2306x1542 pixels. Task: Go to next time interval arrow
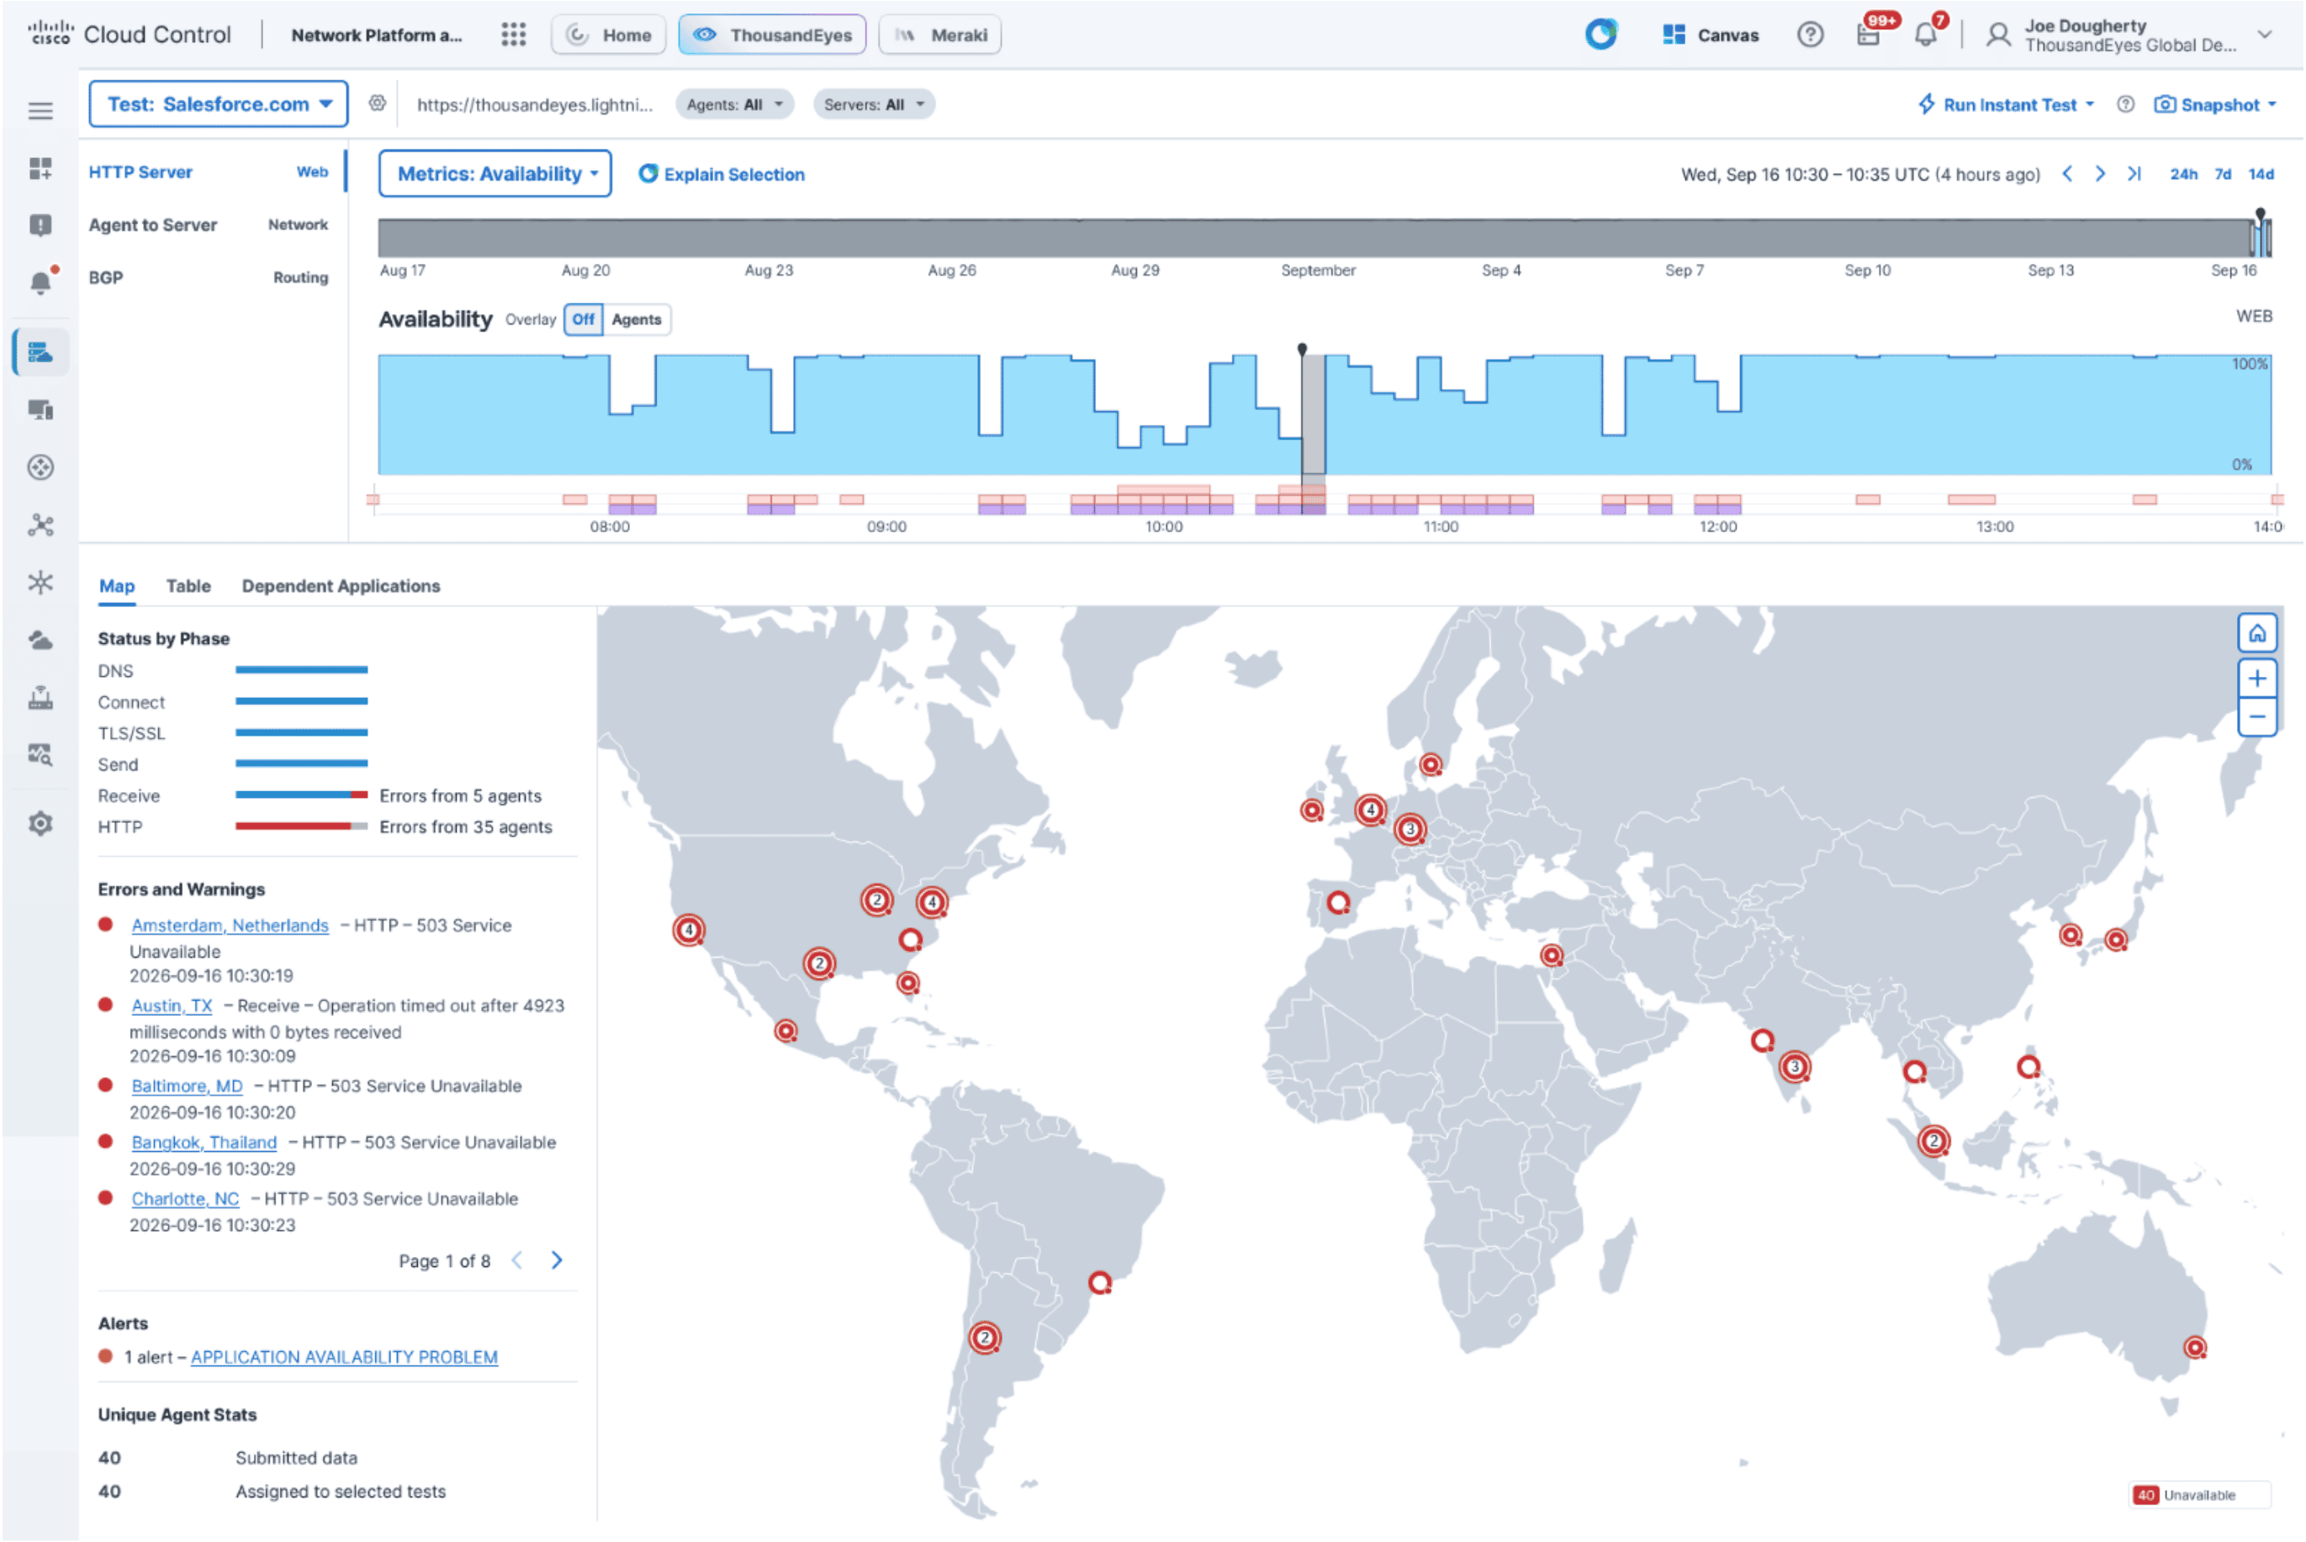tap(2099, 174)
